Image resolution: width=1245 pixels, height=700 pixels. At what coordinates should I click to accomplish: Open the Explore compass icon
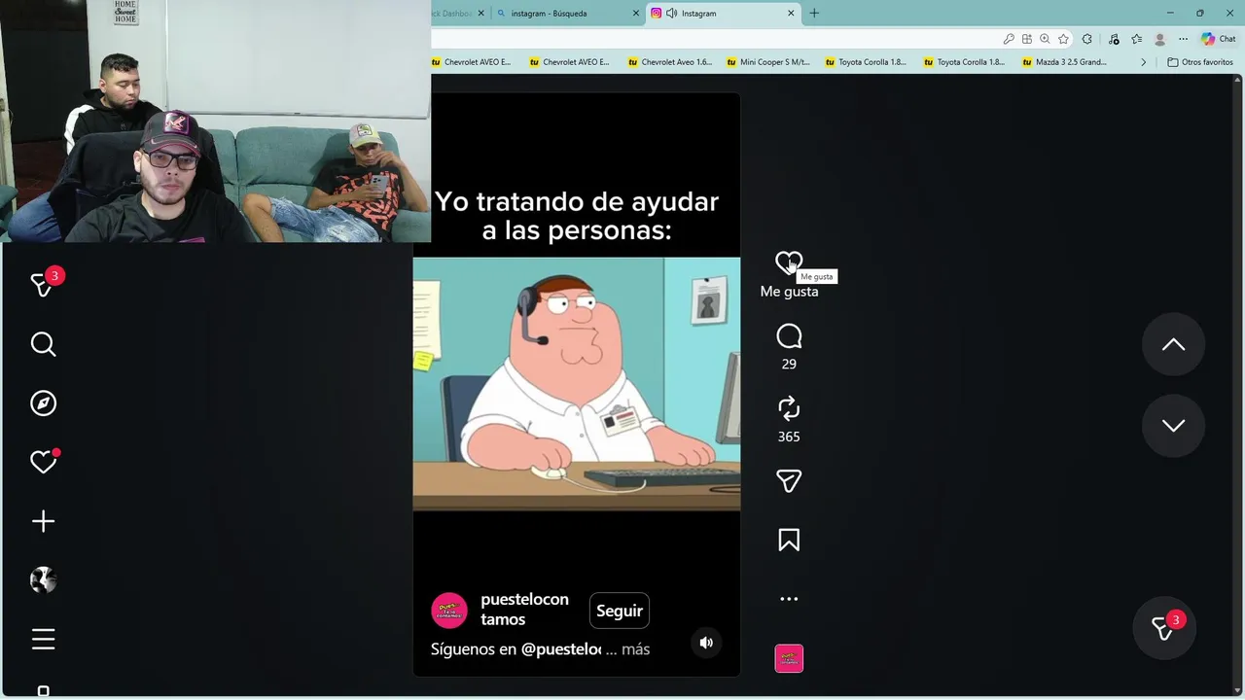pyautogui.click(x=43, y=403)
